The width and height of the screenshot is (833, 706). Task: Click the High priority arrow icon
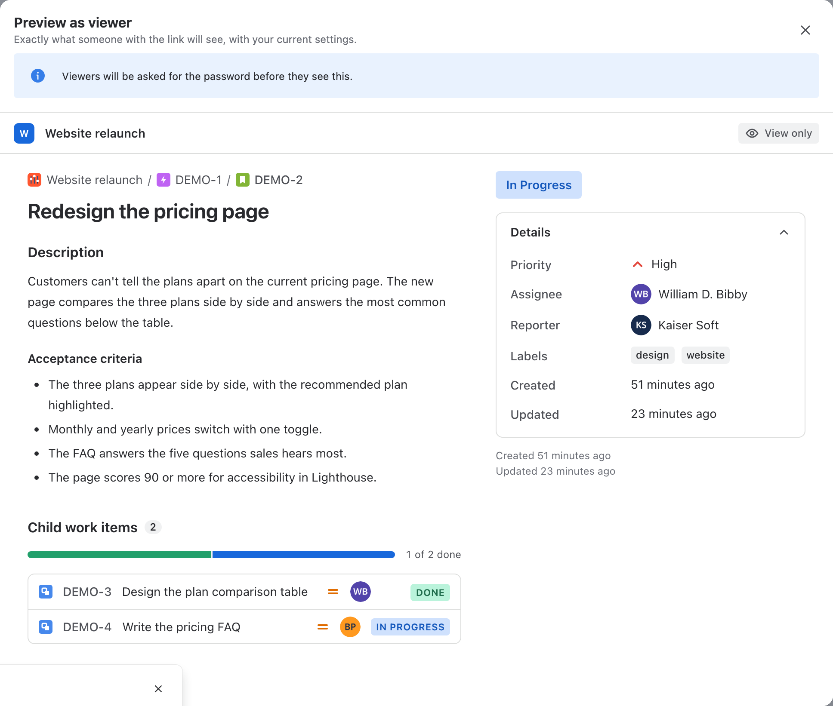point(638,264)
